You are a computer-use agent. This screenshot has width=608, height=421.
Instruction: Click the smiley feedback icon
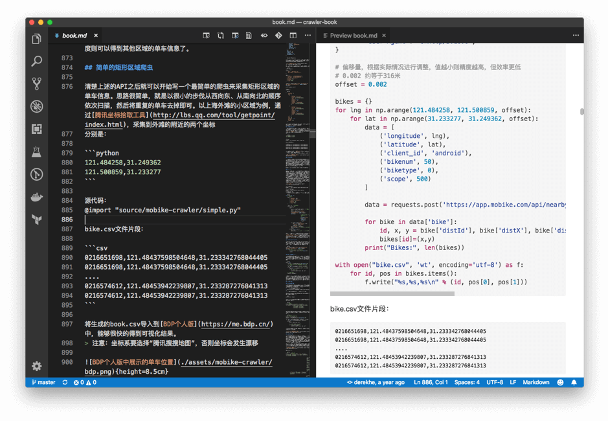click(x=560, y=383)
